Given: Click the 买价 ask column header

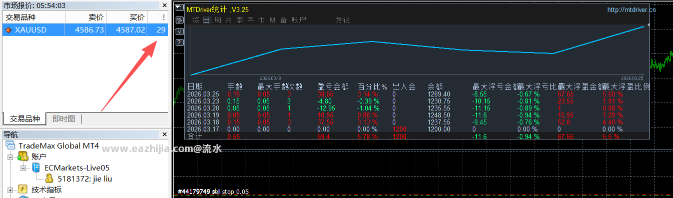Looking at the screenshot, I should tap(127, 17).
